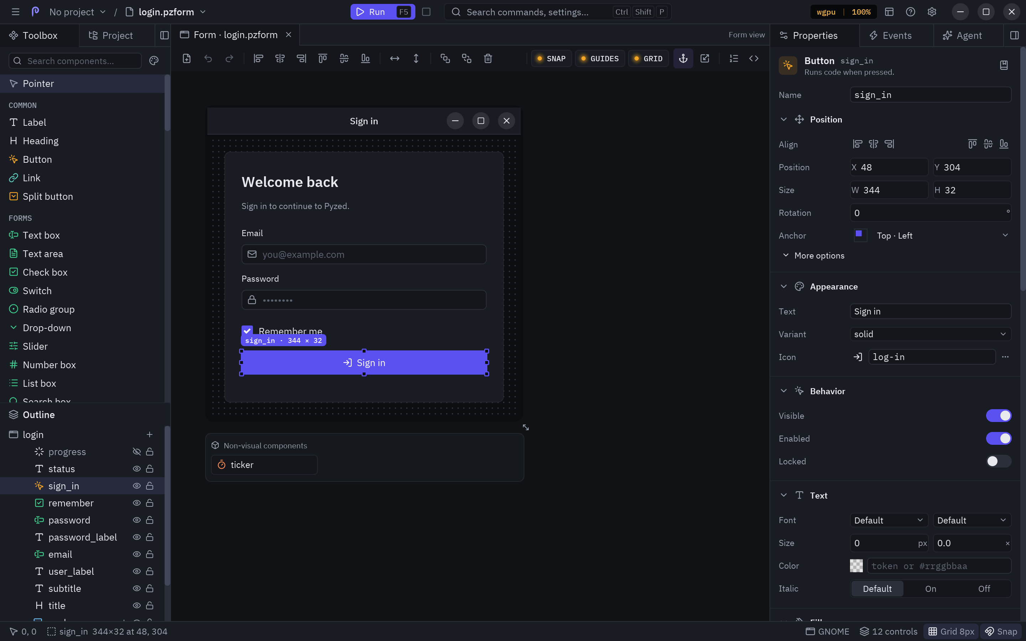
Task: Open the theme palette icon beside component search
Action: (154, 61)
